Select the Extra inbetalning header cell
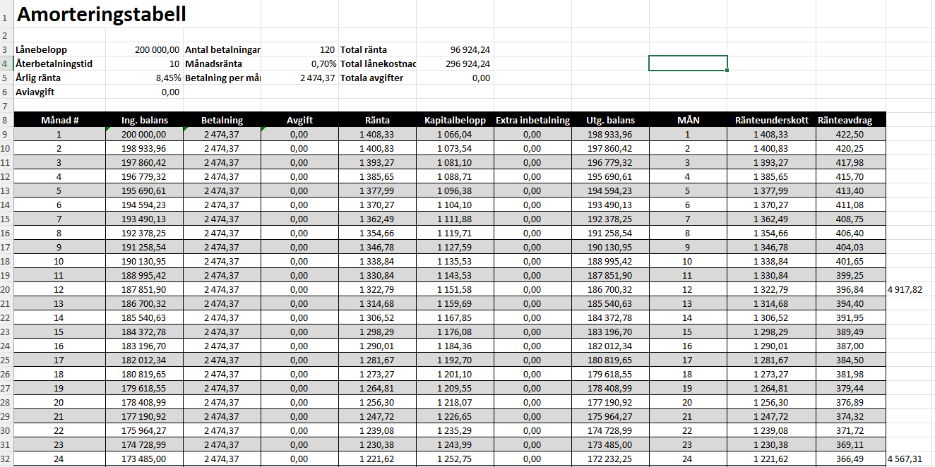Screen dimensions: 935x467 532,120
